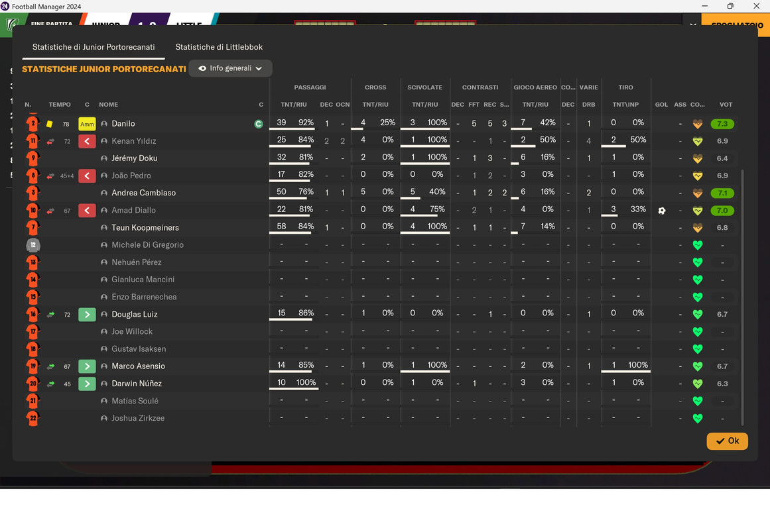Click Enzo Barrenechea name

tap(144, 297)
